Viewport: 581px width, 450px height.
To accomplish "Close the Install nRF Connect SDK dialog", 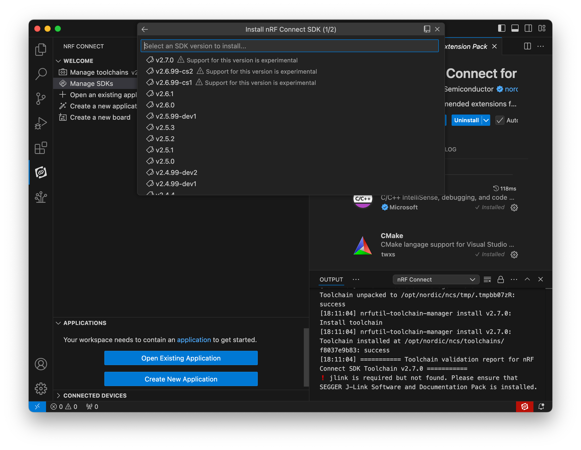I will click(x=437, y=29).
